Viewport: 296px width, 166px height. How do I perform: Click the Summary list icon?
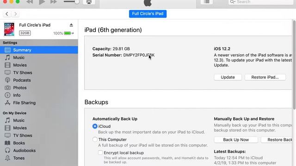point(7,50)
